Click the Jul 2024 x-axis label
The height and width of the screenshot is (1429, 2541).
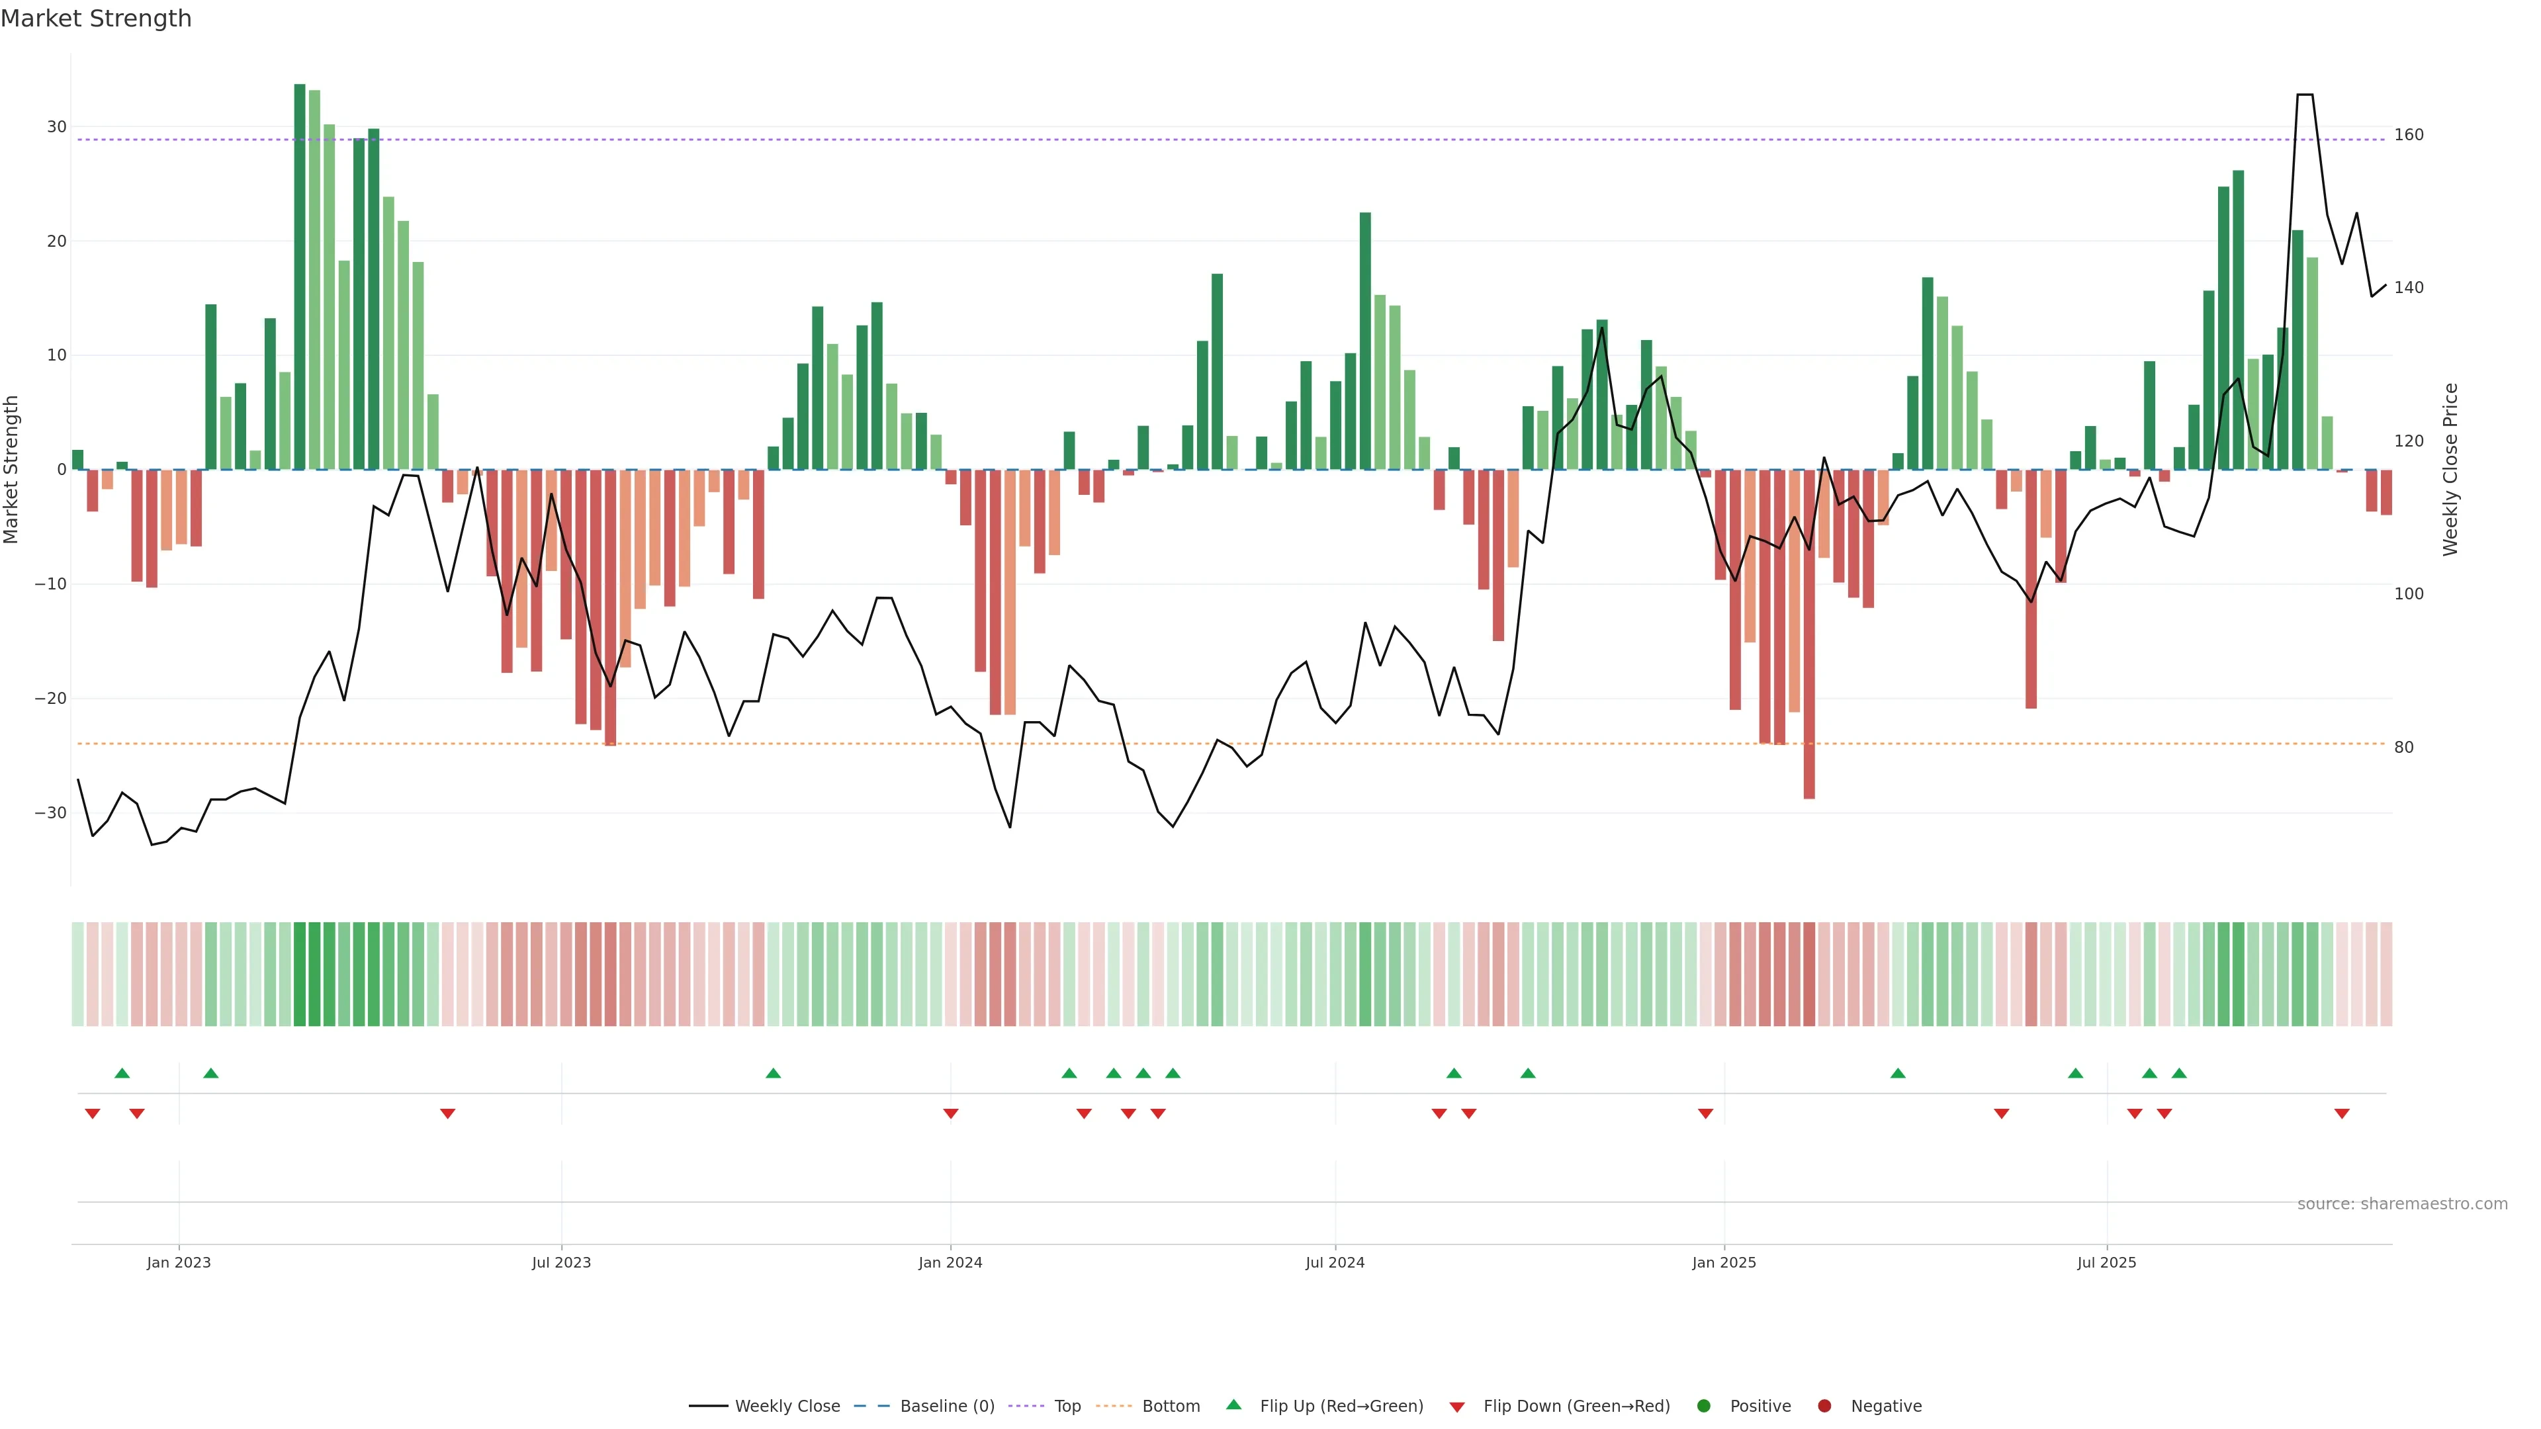(x=1335, y=1262)
